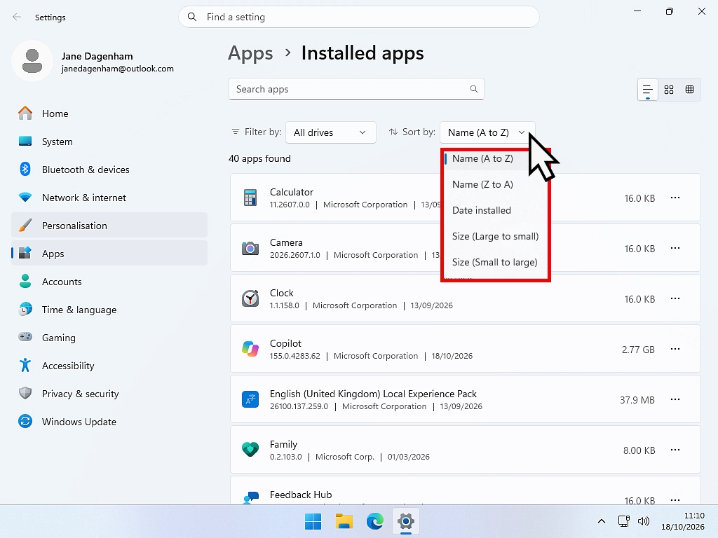Click the Feedback Hub app name

pyautogui.click(x=301, y=495)
